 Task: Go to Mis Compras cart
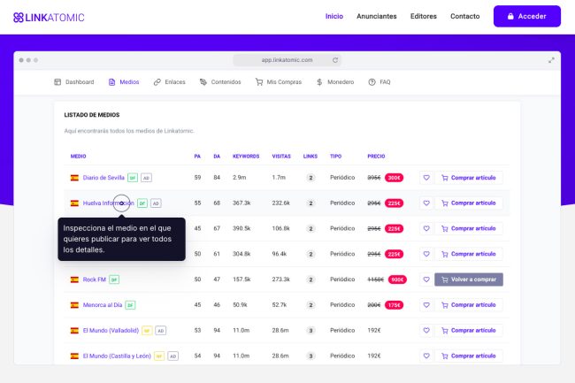[278, 82]
